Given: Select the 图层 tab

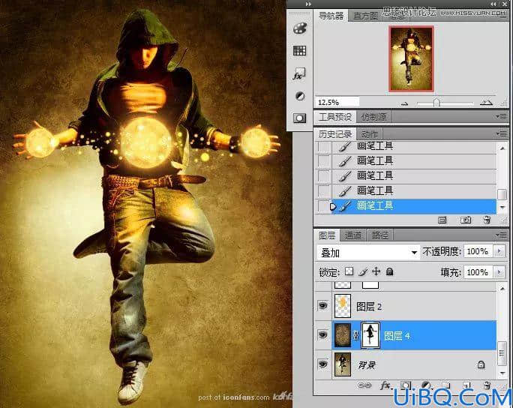Looking at the screenshot, I should (x=327, y=235).
